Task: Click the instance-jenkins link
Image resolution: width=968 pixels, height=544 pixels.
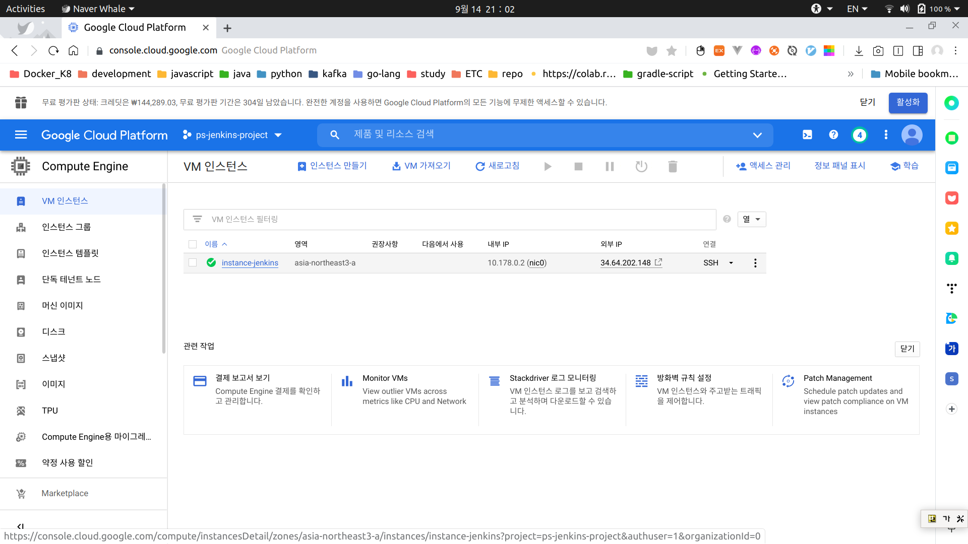Action: pyautogui.click(x=250, y=263)
